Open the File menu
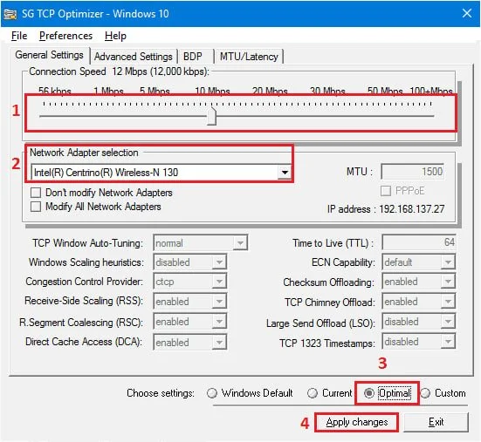 click(x=19, y=36)
